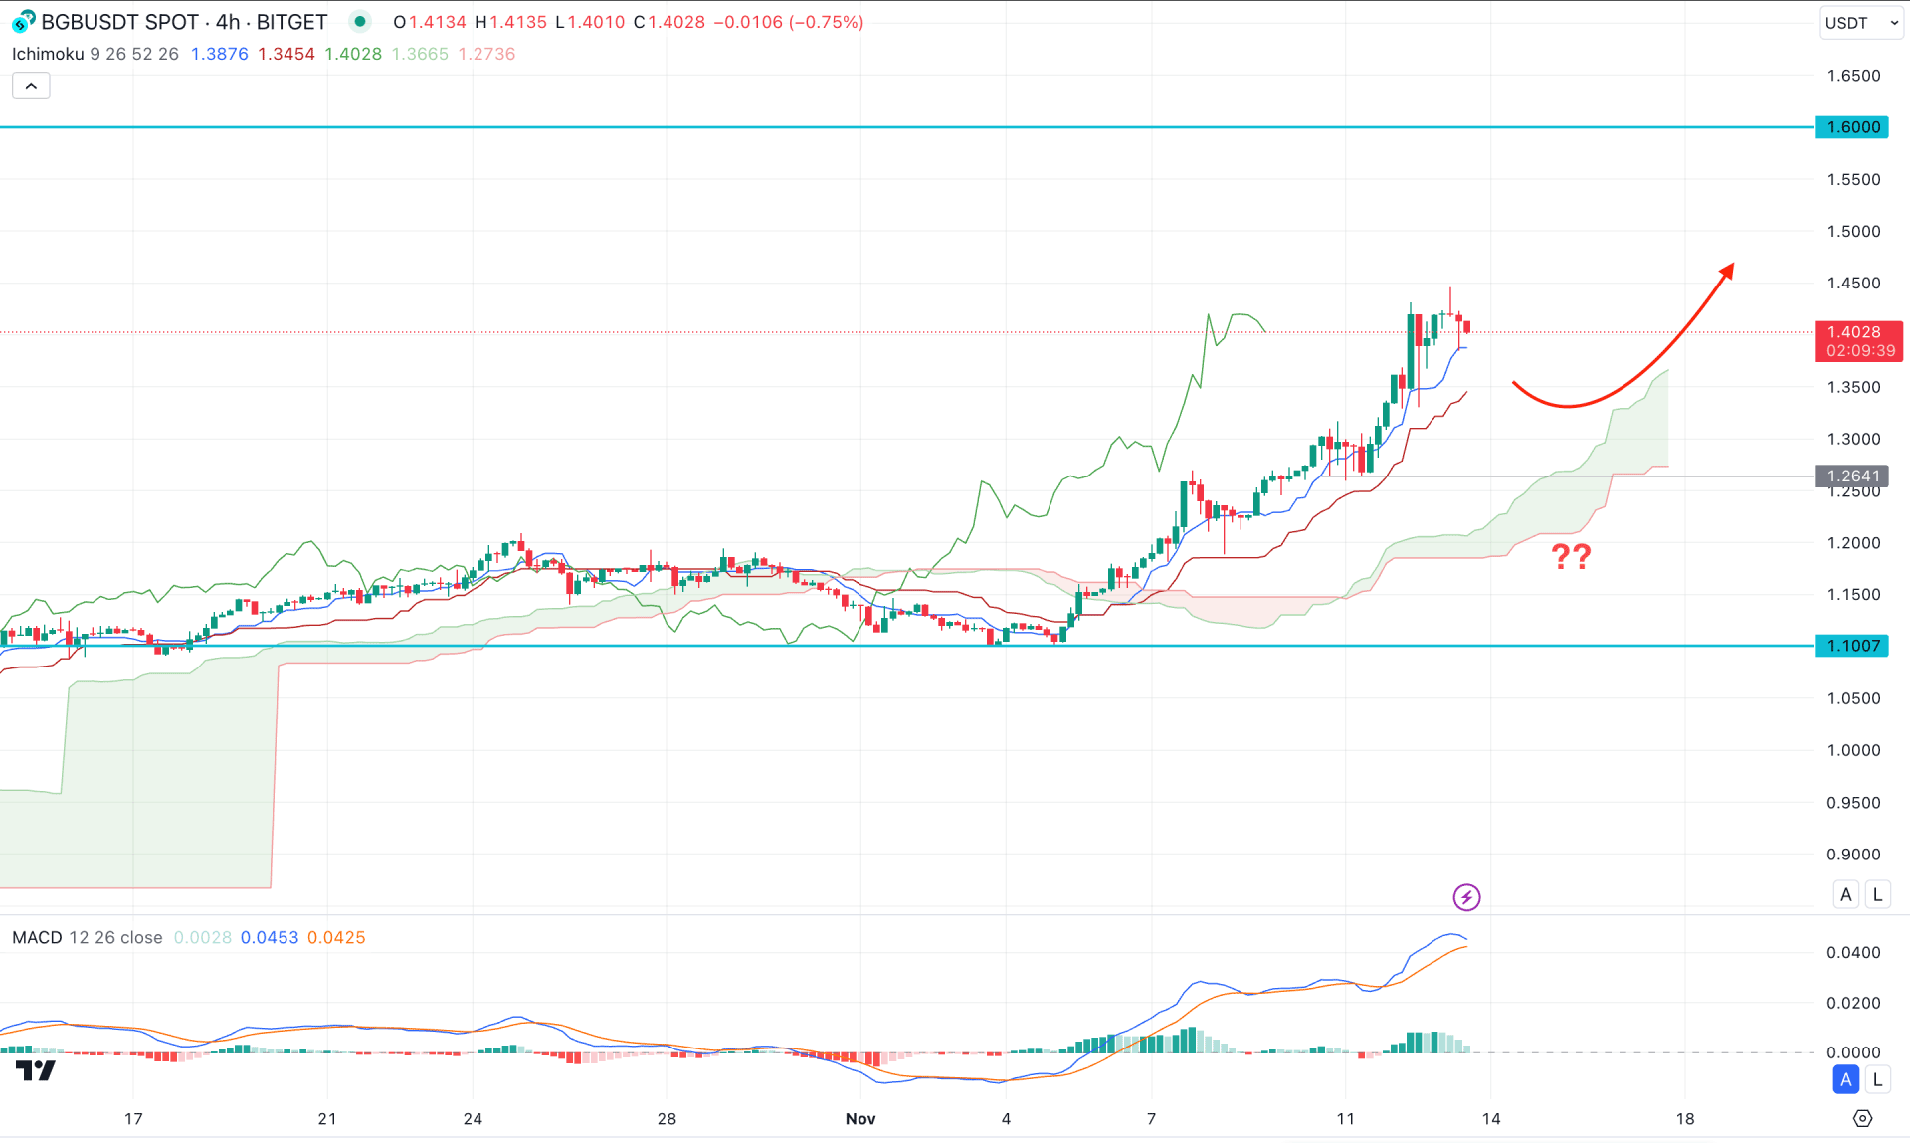Click the −0.0106 (−0.75%) change value
This screenshot has height=1143, width=1910.
click(789, 22)
